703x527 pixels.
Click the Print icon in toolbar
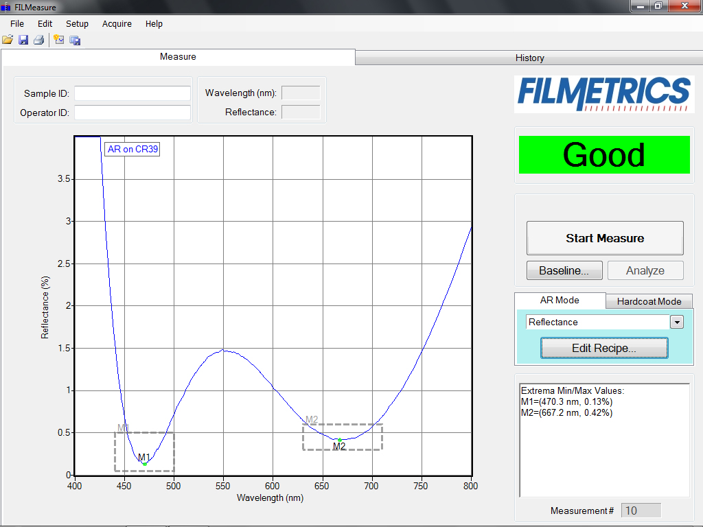(39, 40)
